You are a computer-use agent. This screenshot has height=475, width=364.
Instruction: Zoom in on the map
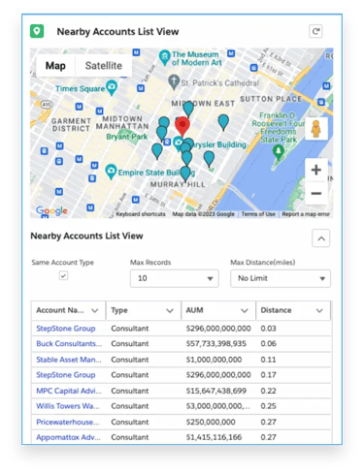[316, 170]
